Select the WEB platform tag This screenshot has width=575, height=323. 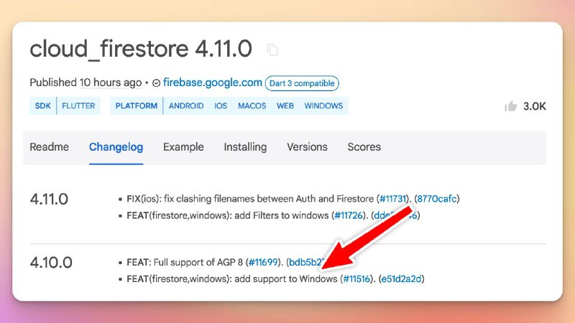coord(285,106)
